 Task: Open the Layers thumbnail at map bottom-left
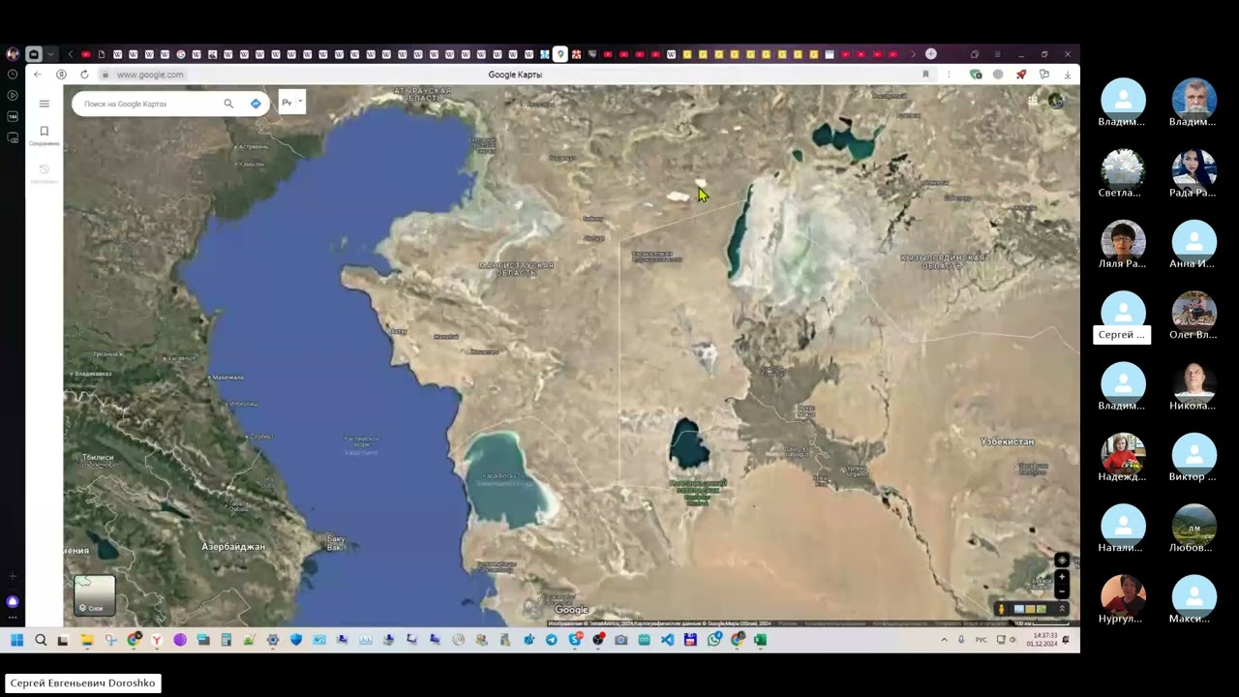[95, 595]
